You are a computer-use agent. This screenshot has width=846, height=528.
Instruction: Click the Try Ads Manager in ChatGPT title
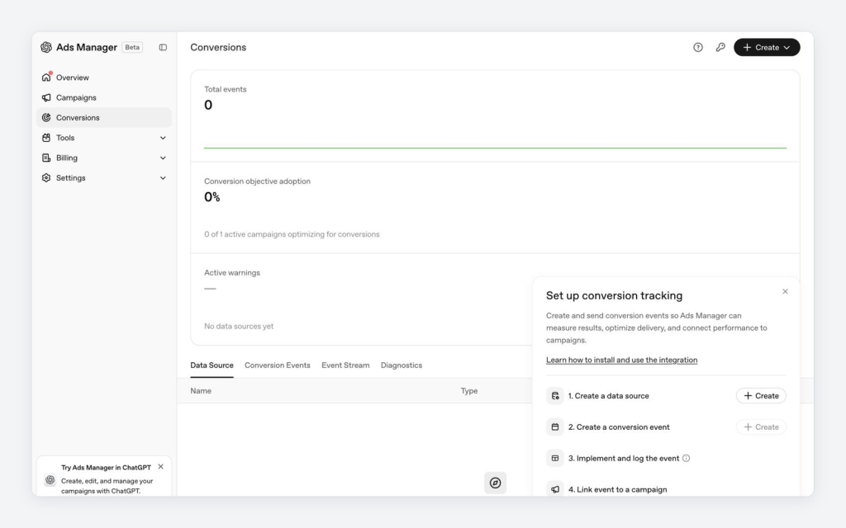point(107,468)
